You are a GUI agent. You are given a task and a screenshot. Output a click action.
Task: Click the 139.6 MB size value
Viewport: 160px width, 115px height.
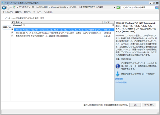click(107, 33)
